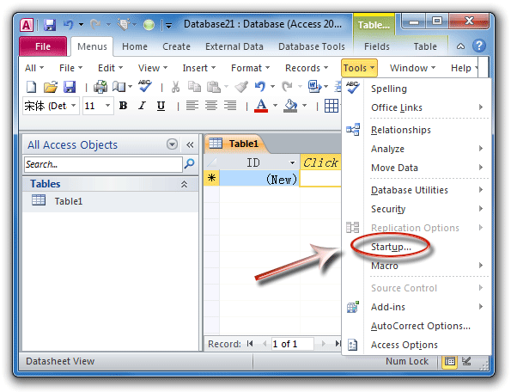The image size is (511, 392).
Task: Click the Font Color red A icon
Action: point(261,106)
